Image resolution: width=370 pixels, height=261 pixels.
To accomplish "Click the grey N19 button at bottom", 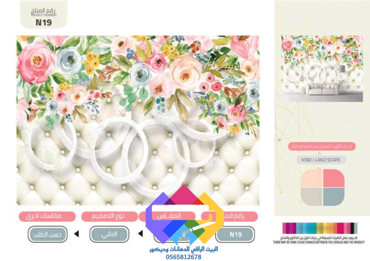I will (x=235, y=234).
